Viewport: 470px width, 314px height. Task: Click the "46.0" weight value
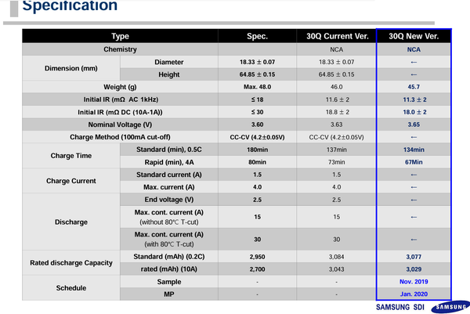tap(337, 87)
